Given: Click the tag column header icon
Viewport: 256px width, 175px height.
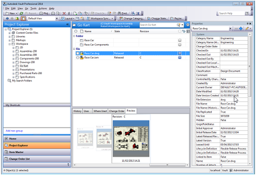Looking at the screenshot, I should [x=184, y=31].
